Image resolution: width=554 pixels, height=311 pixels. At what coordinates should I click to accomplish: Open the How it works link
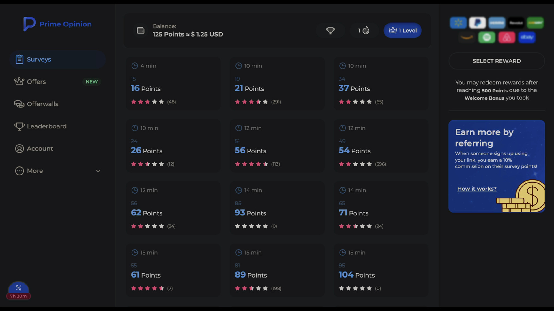click(477, 189)
